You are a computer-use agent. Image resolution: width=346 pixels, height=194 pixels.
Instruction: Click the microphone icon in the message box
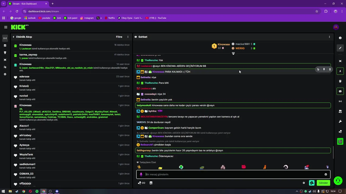coord(141,174)
